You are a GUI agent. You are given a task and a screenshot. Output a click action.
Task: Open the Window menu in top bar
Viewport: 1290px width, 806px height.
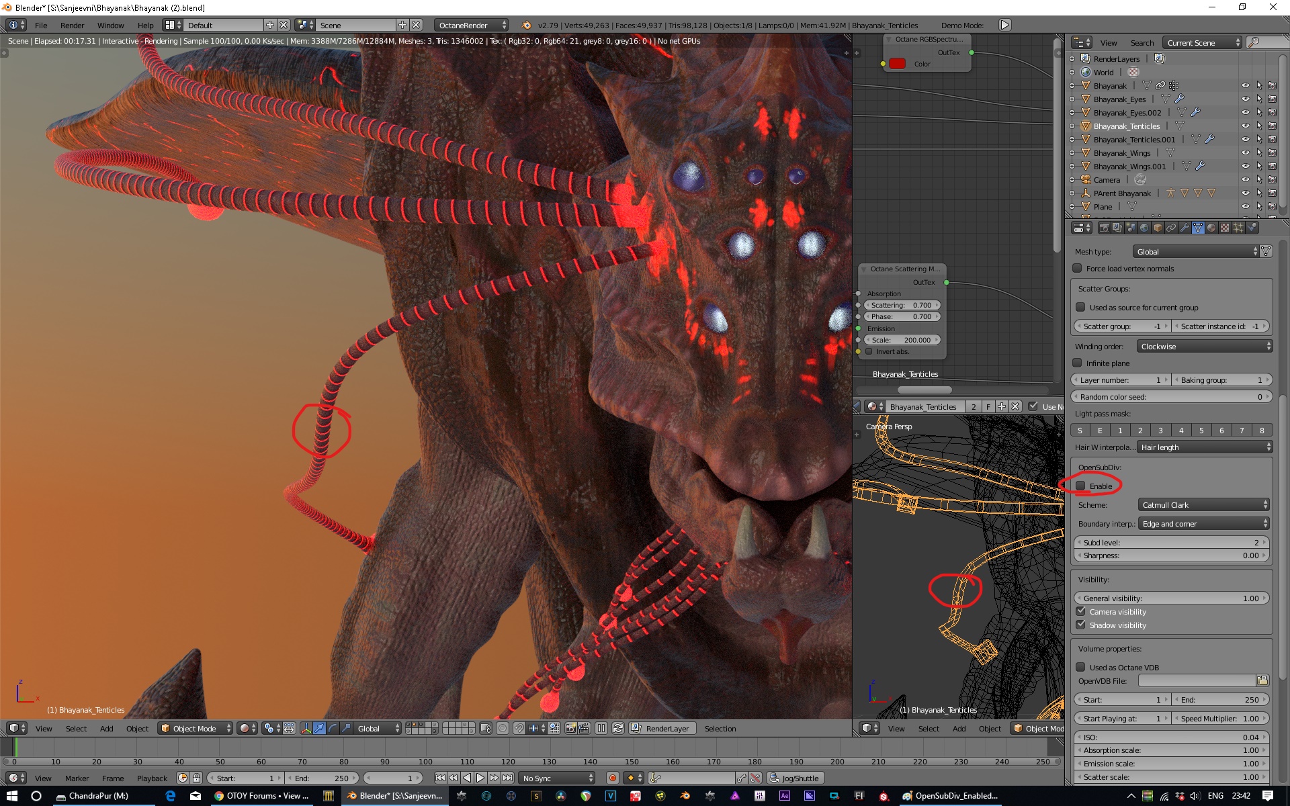(x=110, y=25)
